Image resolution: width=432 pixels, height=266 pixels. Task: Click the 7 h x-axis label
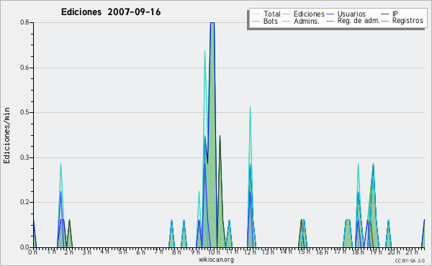tap(158, 252)
